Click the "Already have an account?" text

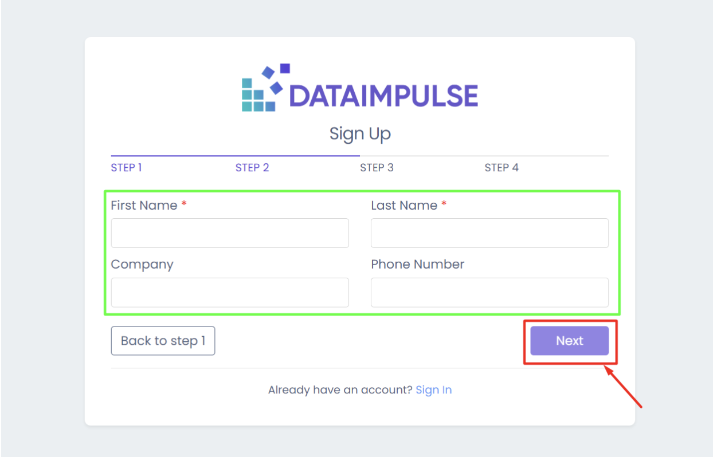point(340,390)
